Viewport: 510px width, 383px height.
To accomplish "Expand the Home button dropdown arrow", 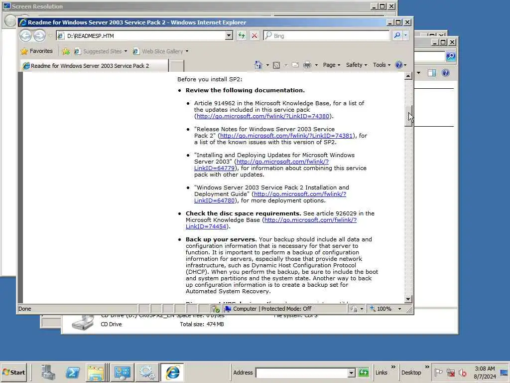I will (267, 65).
